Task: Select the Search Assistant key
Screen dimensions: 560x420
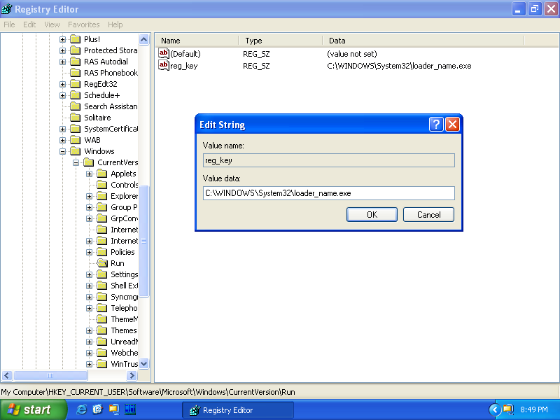Action: click(x=111, y=106)
